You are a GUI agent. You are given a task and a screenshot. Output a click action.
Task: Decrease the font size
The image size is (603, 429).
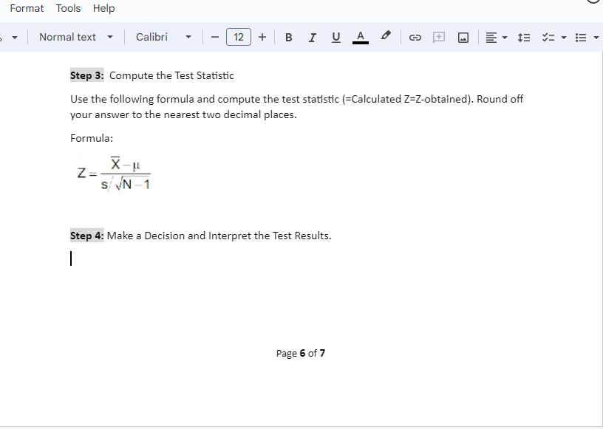(x=214, y=37)
